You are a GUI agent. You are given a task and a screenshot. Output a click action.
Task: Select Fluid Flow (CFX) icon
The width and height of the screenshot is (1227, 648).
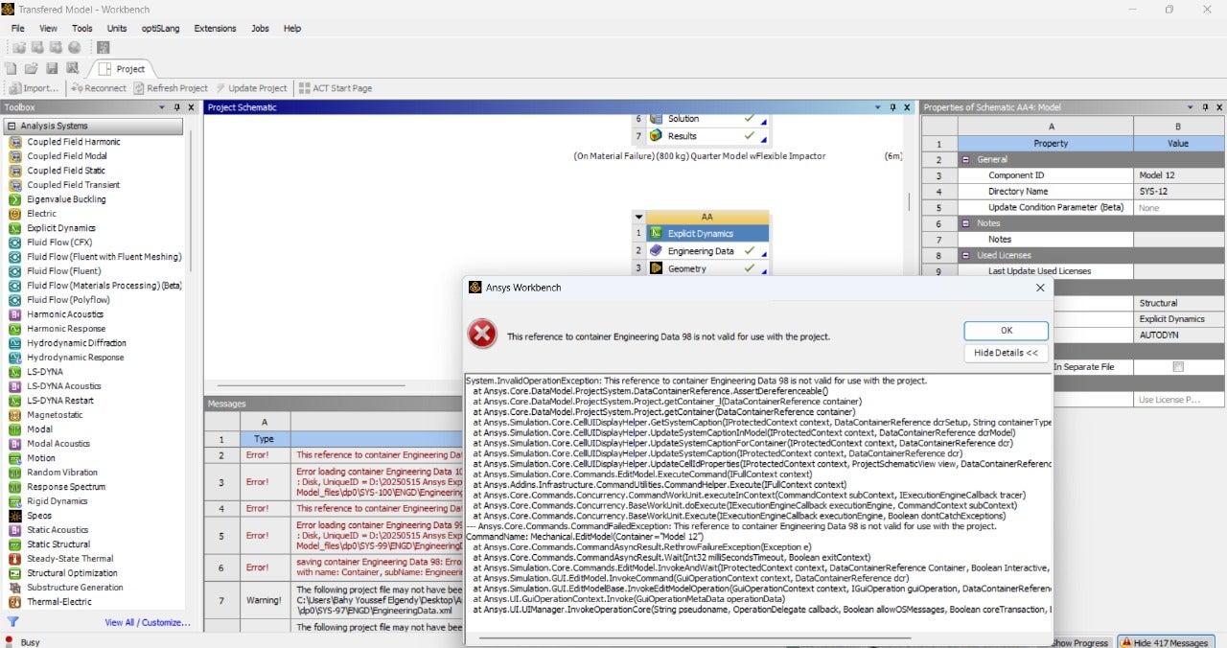pyautogui.click(x=15, y=243)
